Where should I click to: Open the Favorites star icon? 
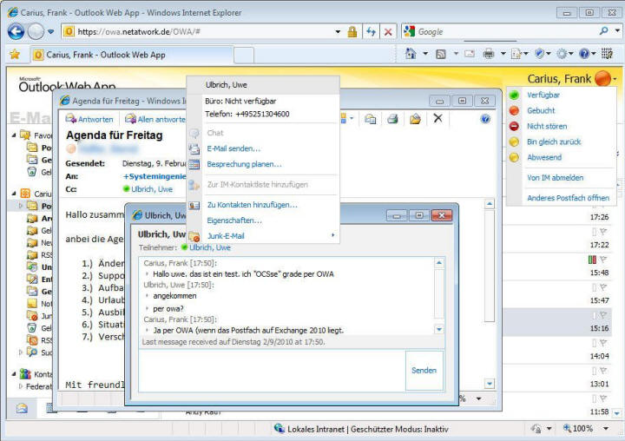(x=15, y=54)
